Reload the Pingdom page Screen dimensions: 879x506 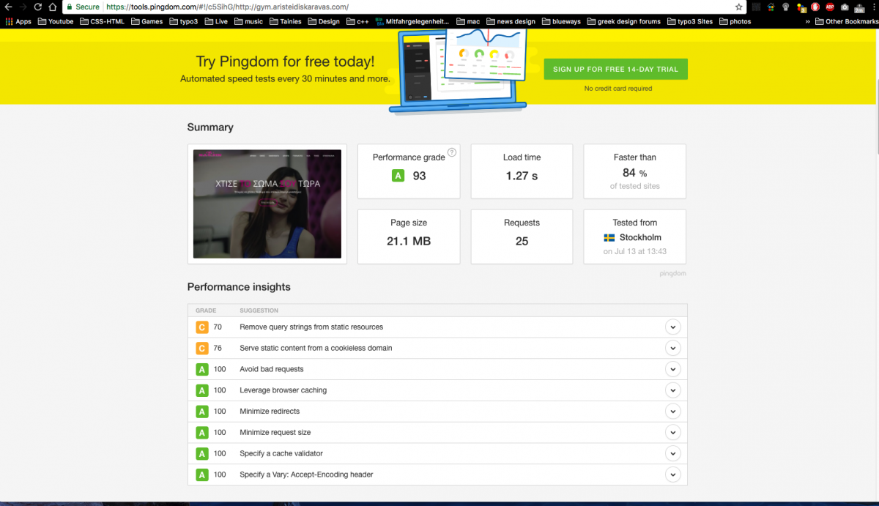tap(37, 7)
